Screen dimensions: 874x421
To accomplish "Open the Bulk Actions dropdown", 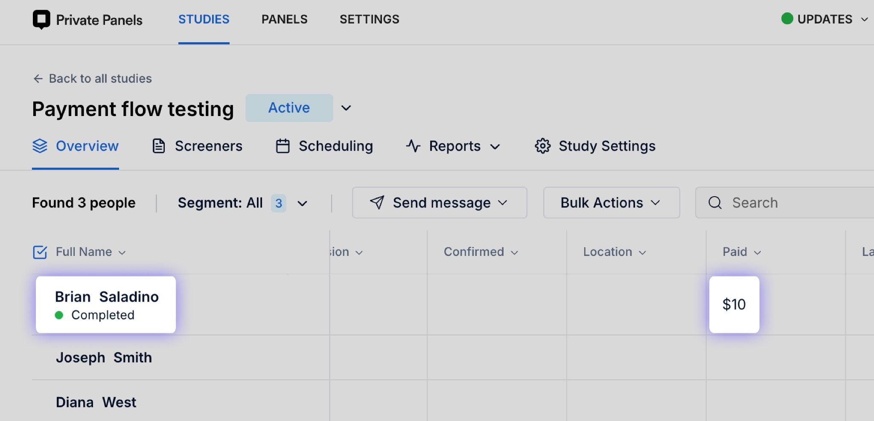I will pos(611,203).
